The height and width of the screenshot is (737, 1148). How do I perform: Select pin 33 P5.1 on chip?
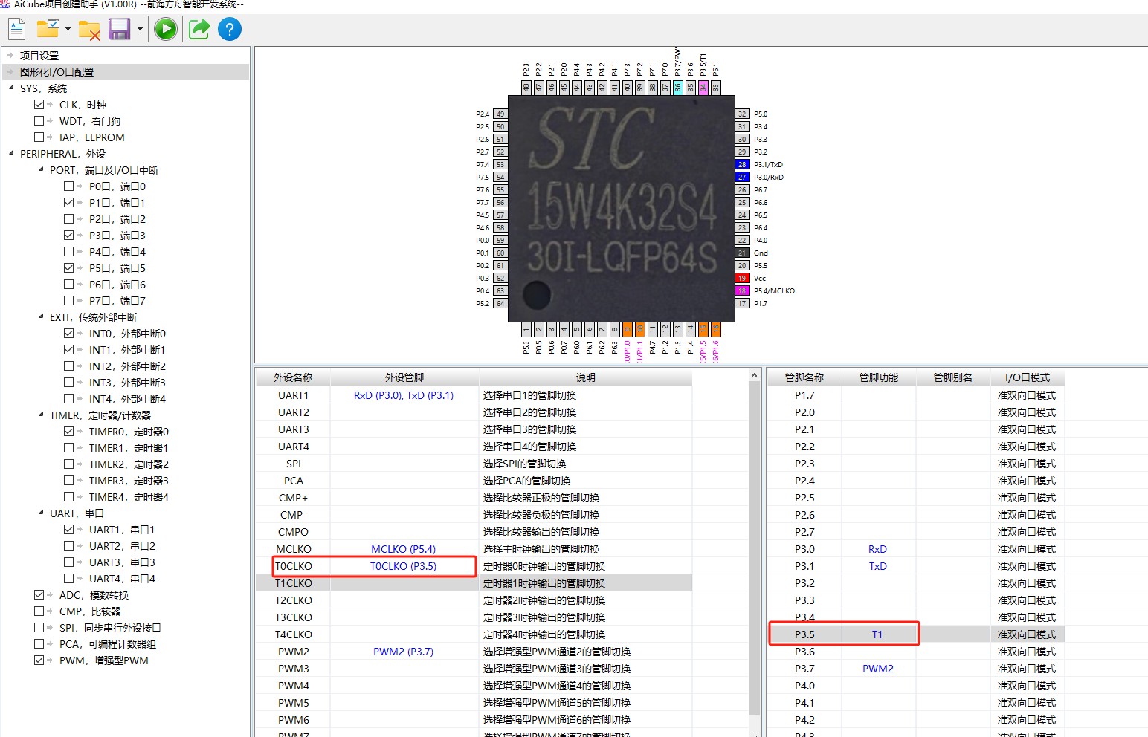pyautogui.click(x=715, y=87)
